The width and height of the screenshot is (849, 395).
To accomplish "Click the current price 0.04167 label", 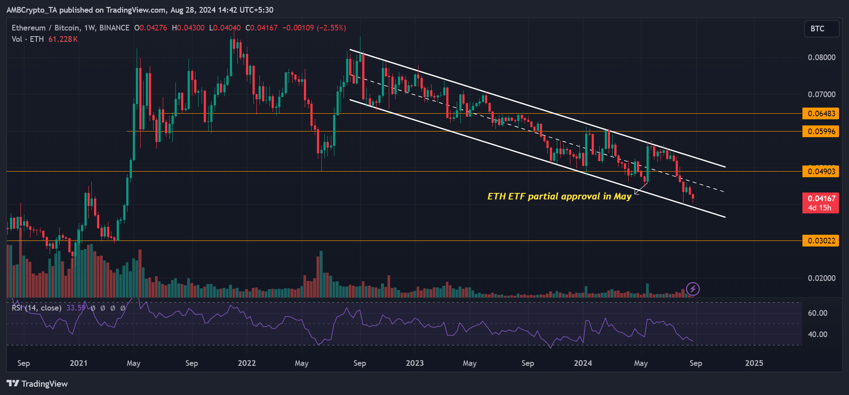I will [x=821, y=203].
